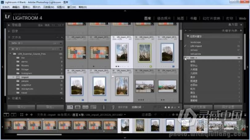This screenshot has height=140, width=250.
Task: Add a new keyword with plus icon
Action: coord(186,30)
